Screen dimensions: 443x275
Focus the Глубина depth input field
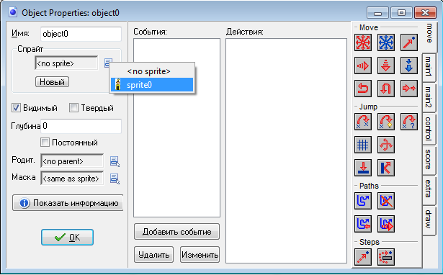pos(81,126)
